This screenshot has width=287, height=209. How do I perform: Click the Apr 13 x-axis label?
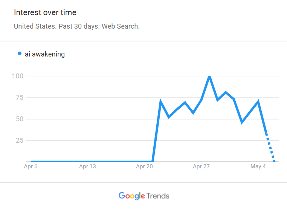[87, 166]
